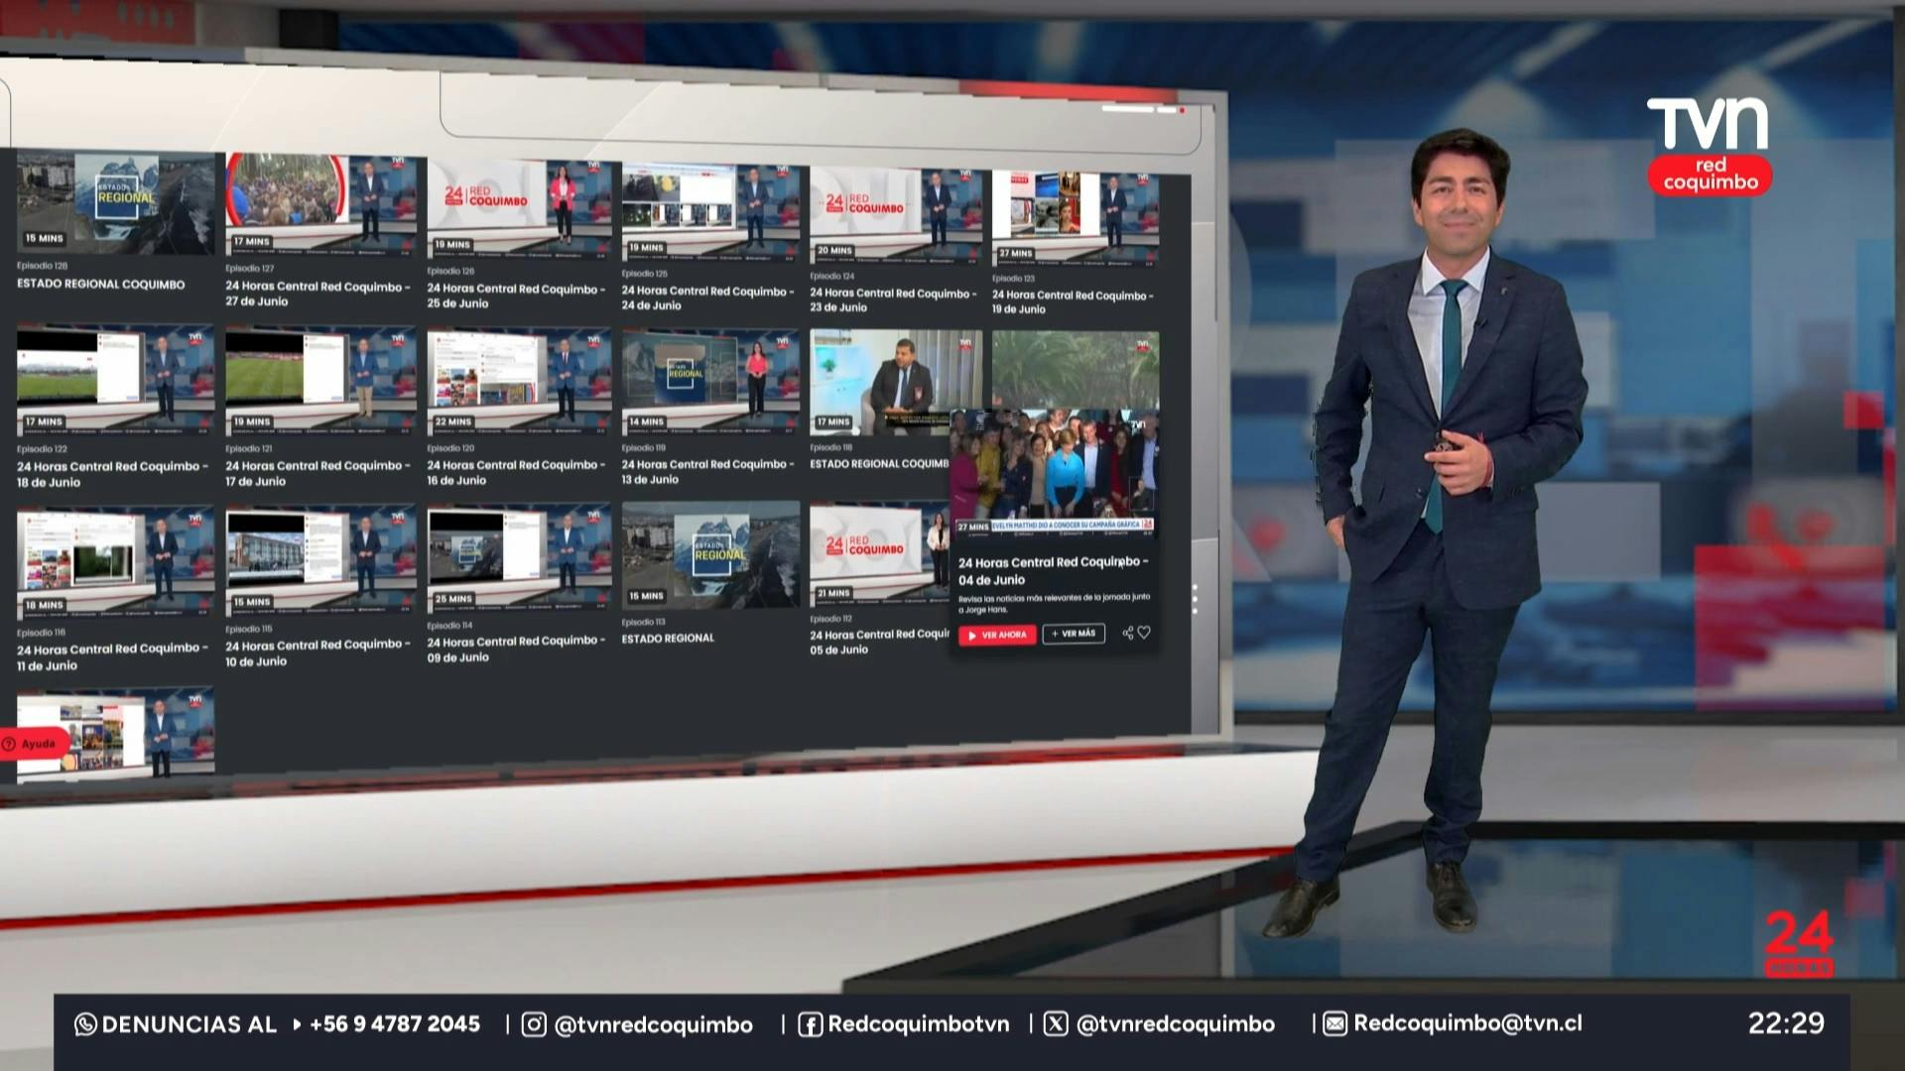Click the 'Episodio 127' label
This screenshot has height=1071, width=1905.
tap(250, 269)
